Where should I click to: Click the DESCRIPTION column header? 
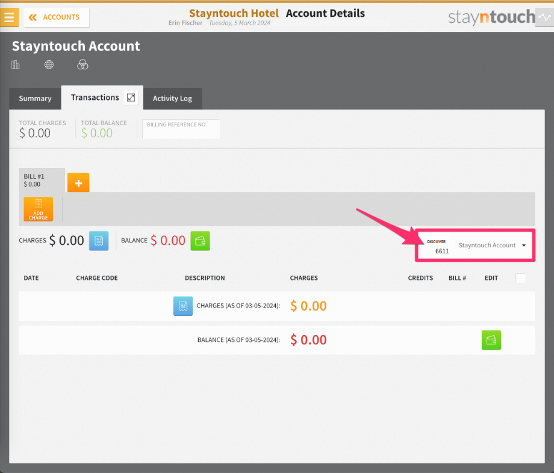[x=205, y=278]
